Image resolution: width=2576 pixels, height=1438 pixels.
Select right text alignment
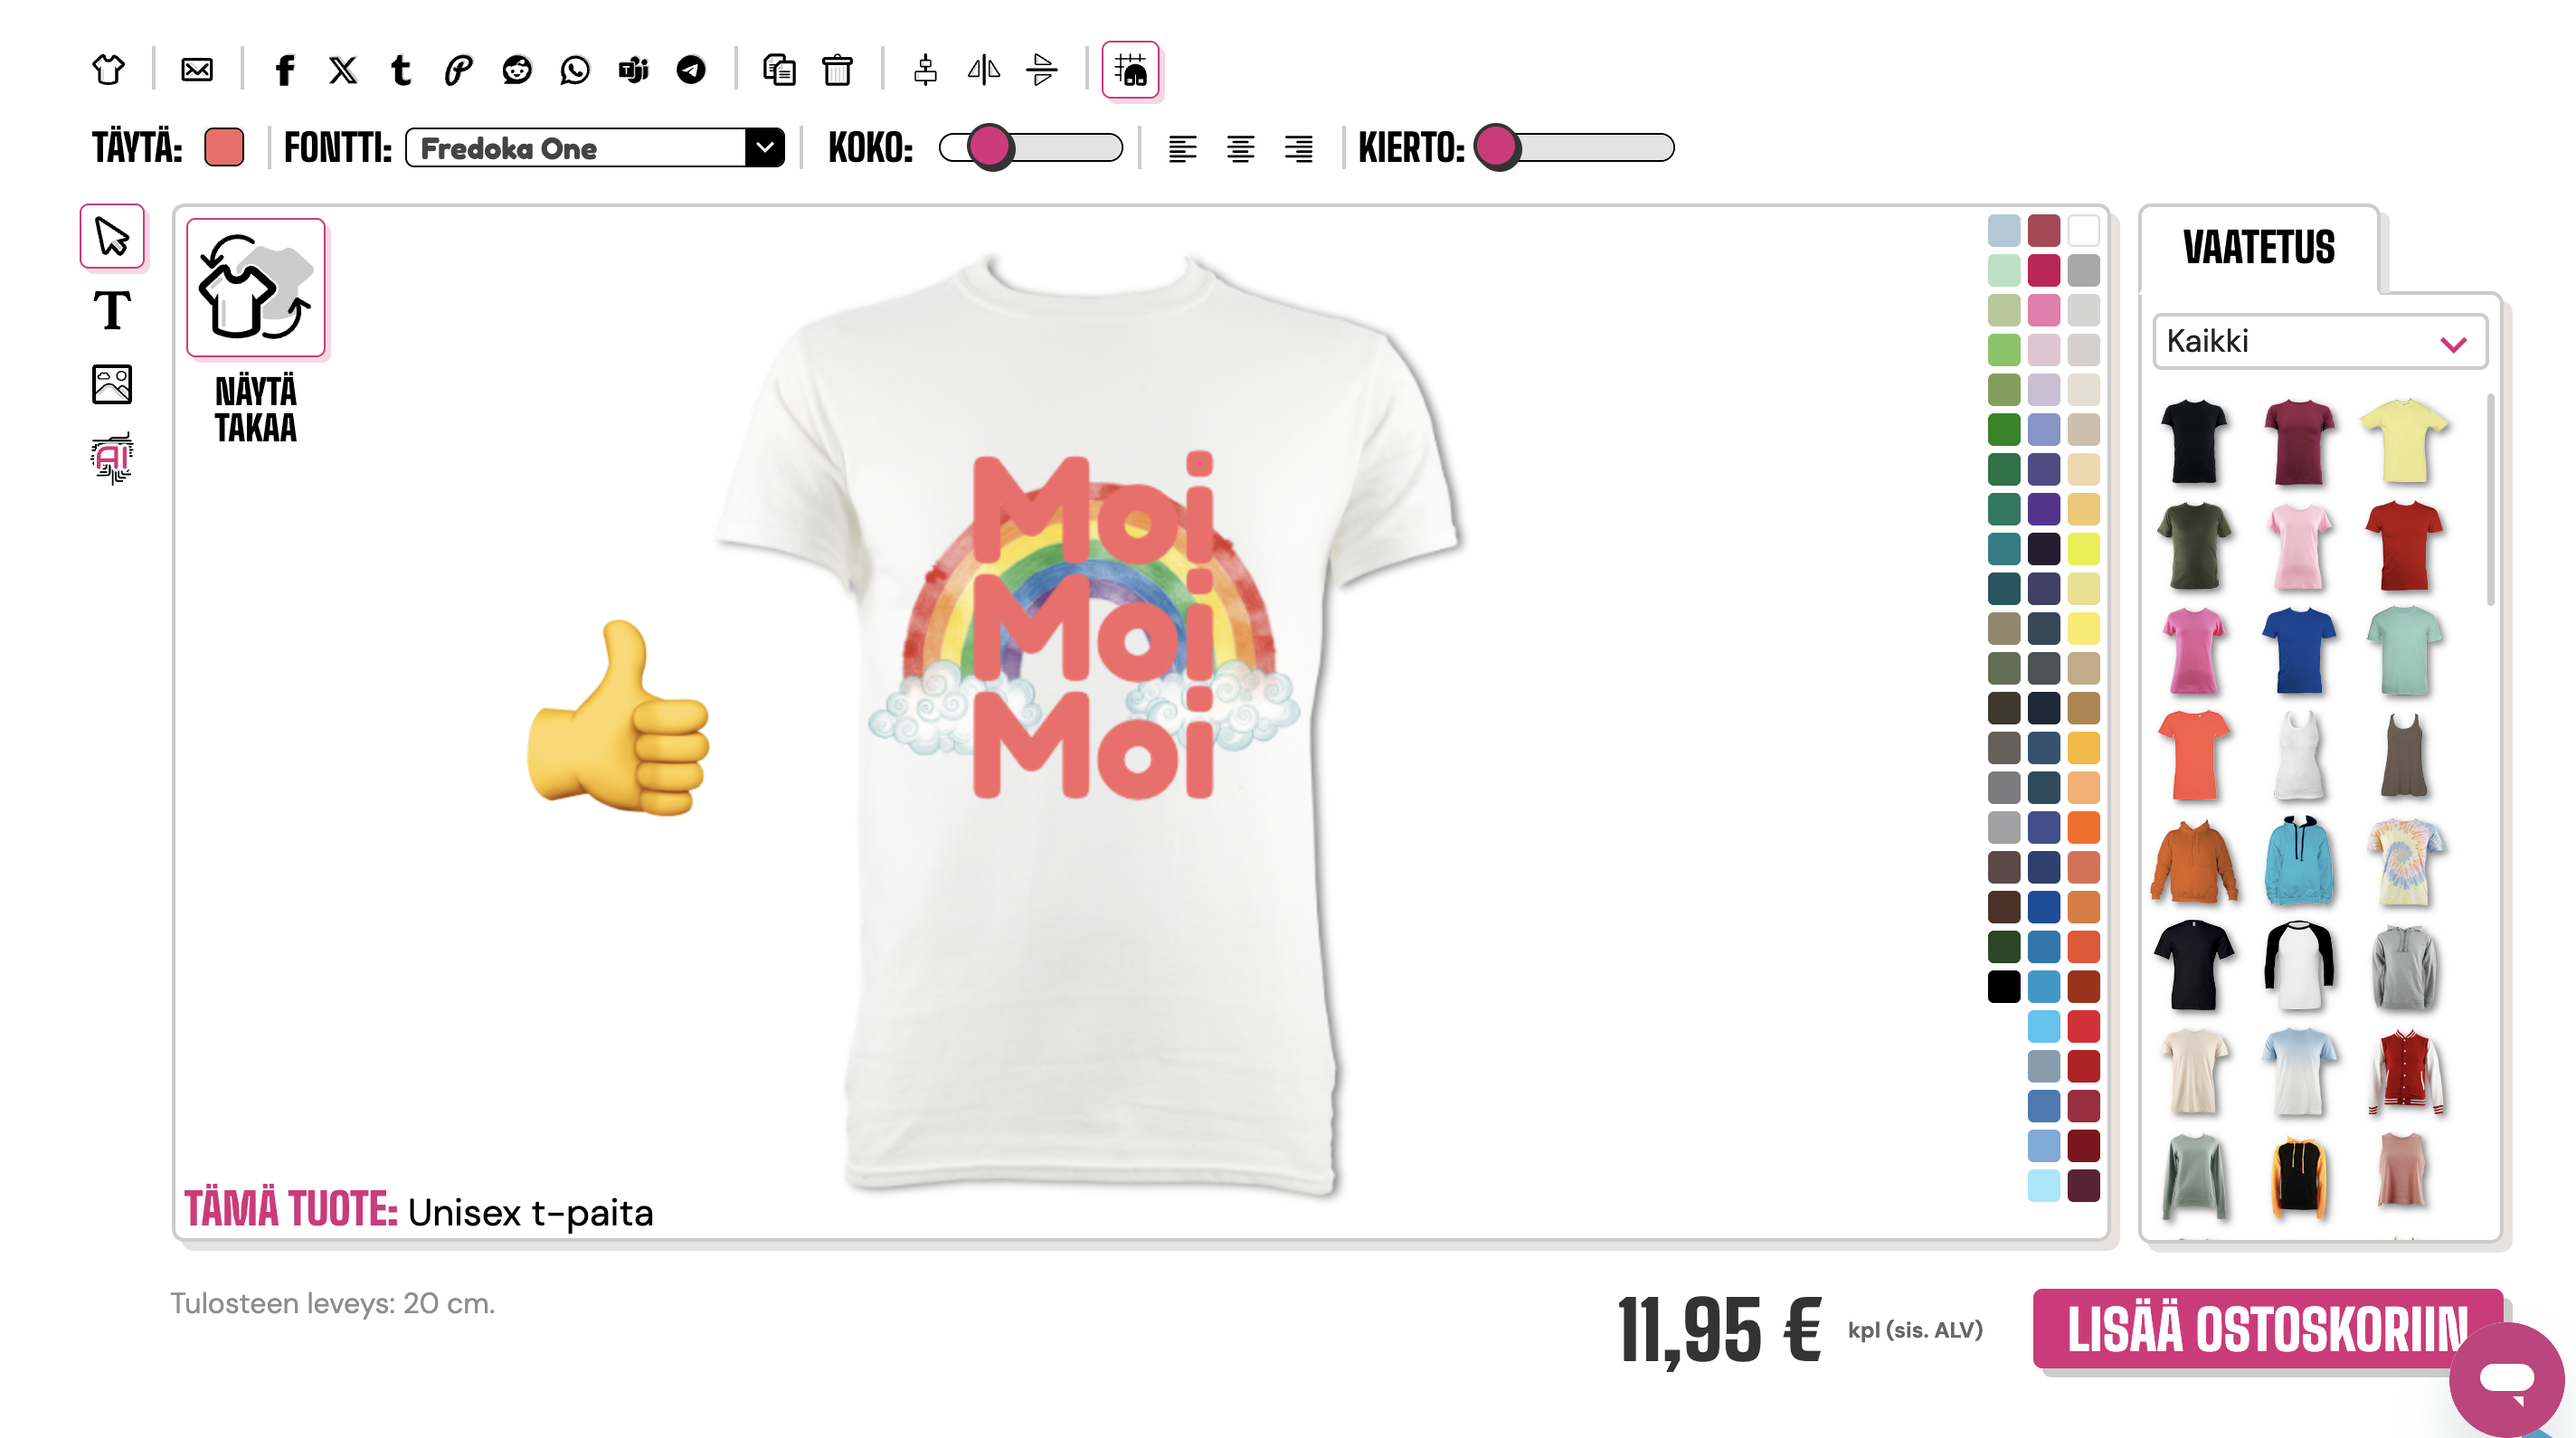[1298, 149]
